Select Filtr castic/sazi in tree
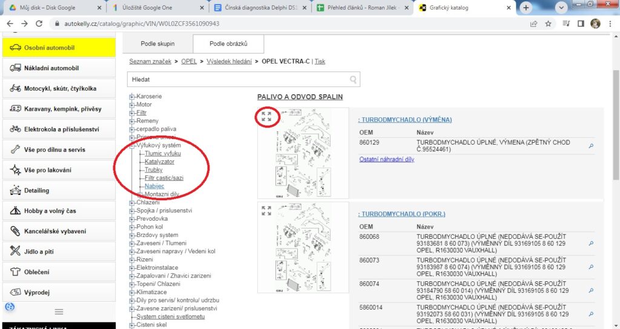 click(x=164, y=178)
